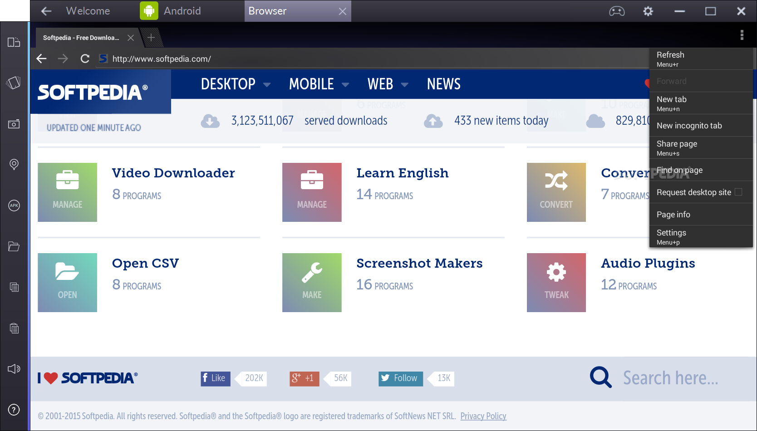Open the Open CSV link

146,263
